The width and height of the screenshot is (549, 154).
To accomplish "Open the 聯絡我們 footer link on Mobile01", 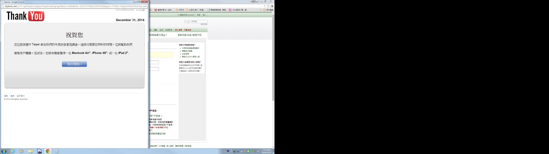I will (x=154, y=146).
